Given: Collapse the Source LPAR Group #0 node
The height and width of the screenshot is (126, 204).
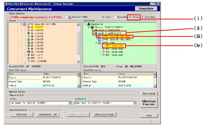Looking at the screenshot, I should 21,24.
